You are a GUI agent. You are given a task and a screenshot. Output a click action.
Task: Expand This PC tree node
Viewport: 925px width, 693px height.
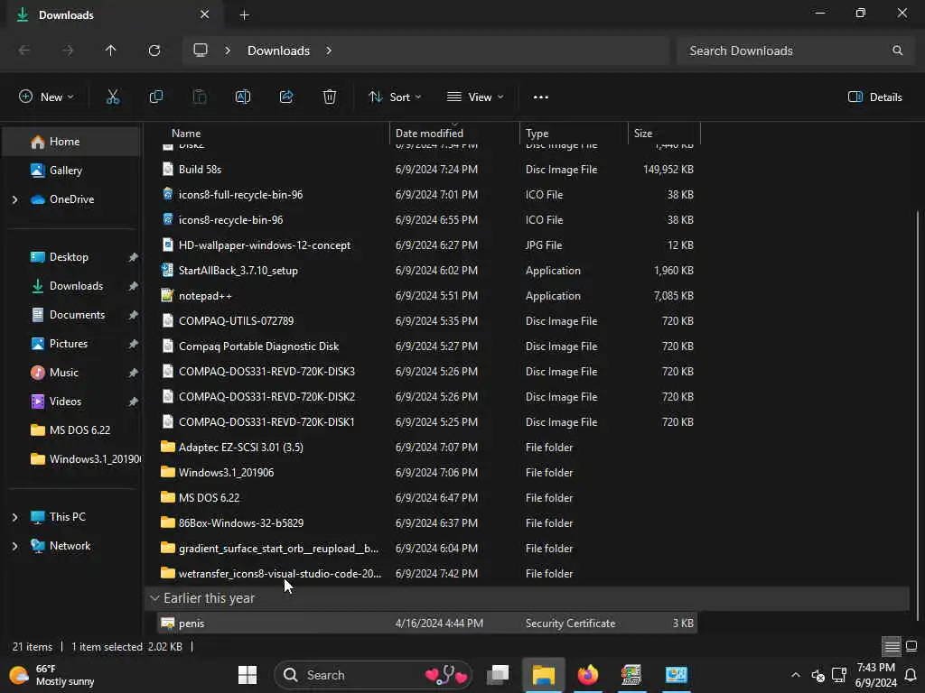(14, 517)
